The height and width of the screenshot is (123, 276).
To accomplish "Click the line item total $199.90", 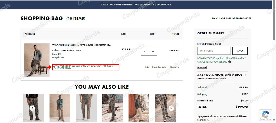I will pyautogui.click(x=174, y=50).
